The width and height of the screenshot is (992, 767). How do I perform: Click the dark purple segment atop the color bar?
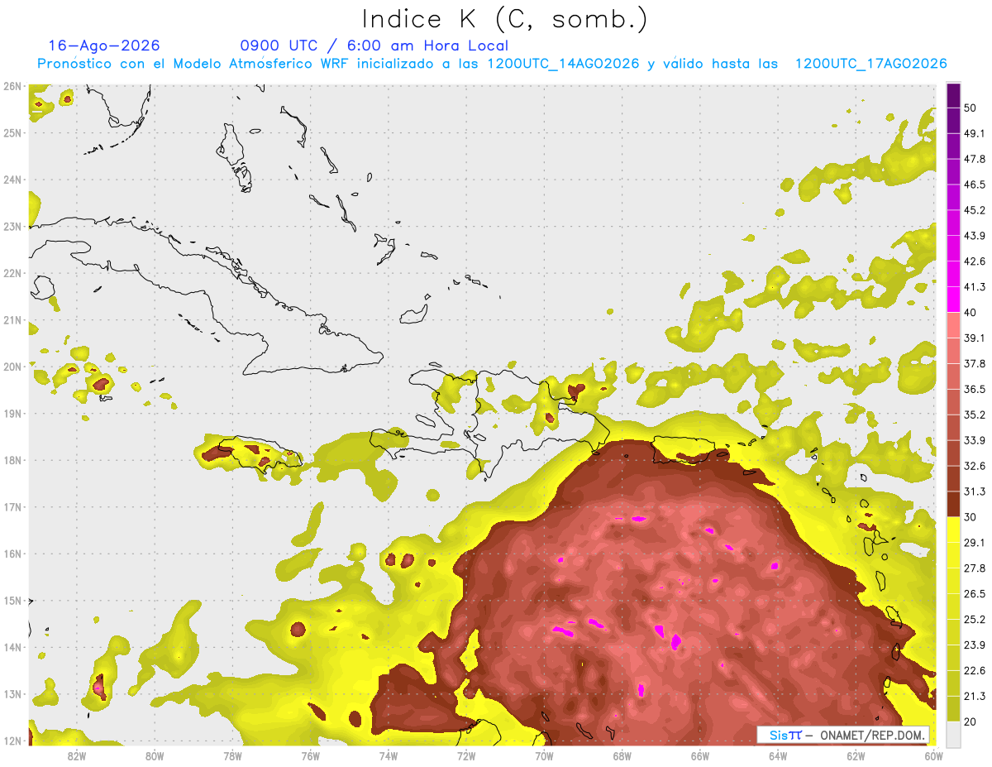coord(953,96)
